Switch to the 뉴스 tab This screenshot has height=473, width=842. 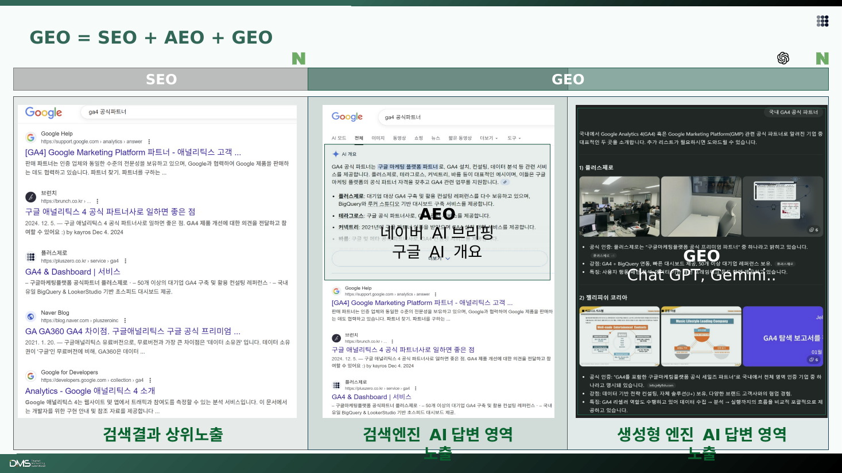point(436,138)
